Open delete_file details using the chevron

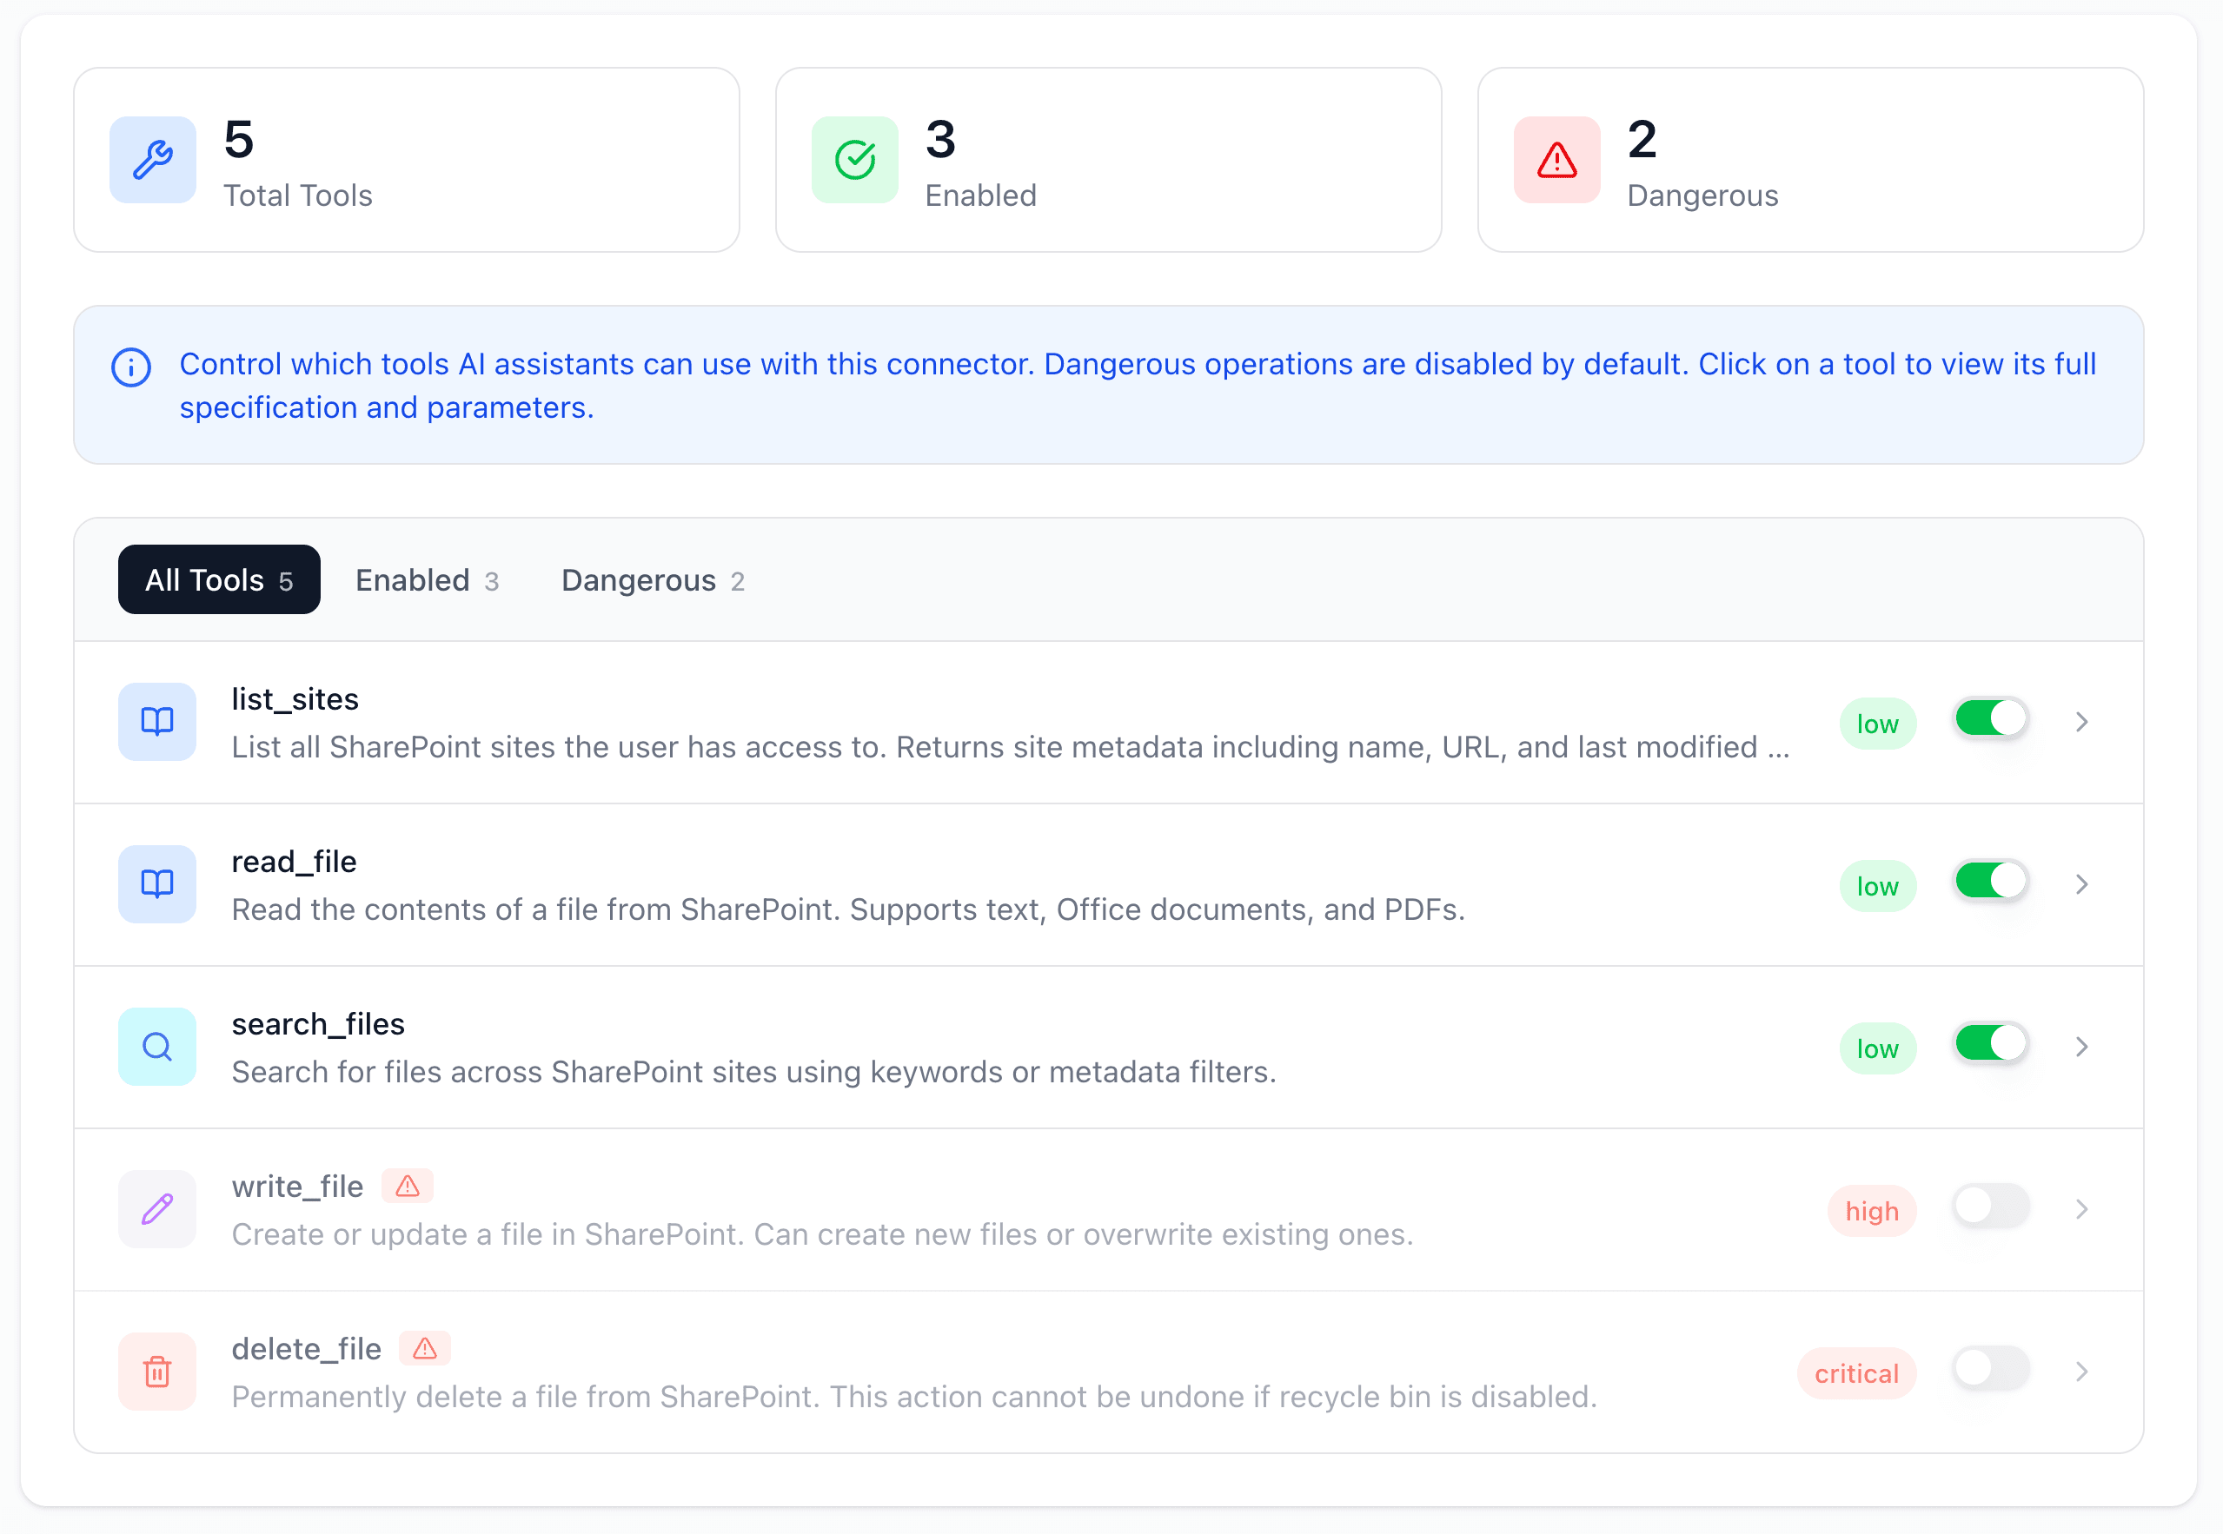coord(2081,1372)
